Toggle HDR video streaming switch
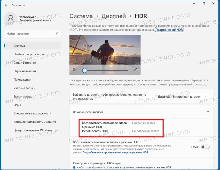This screenshot has width=220, height=170. click(206, 147)
